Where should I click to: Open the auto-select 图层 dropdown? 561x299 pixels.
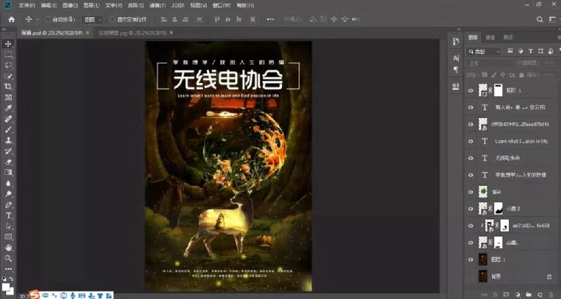tap(93, 20)
